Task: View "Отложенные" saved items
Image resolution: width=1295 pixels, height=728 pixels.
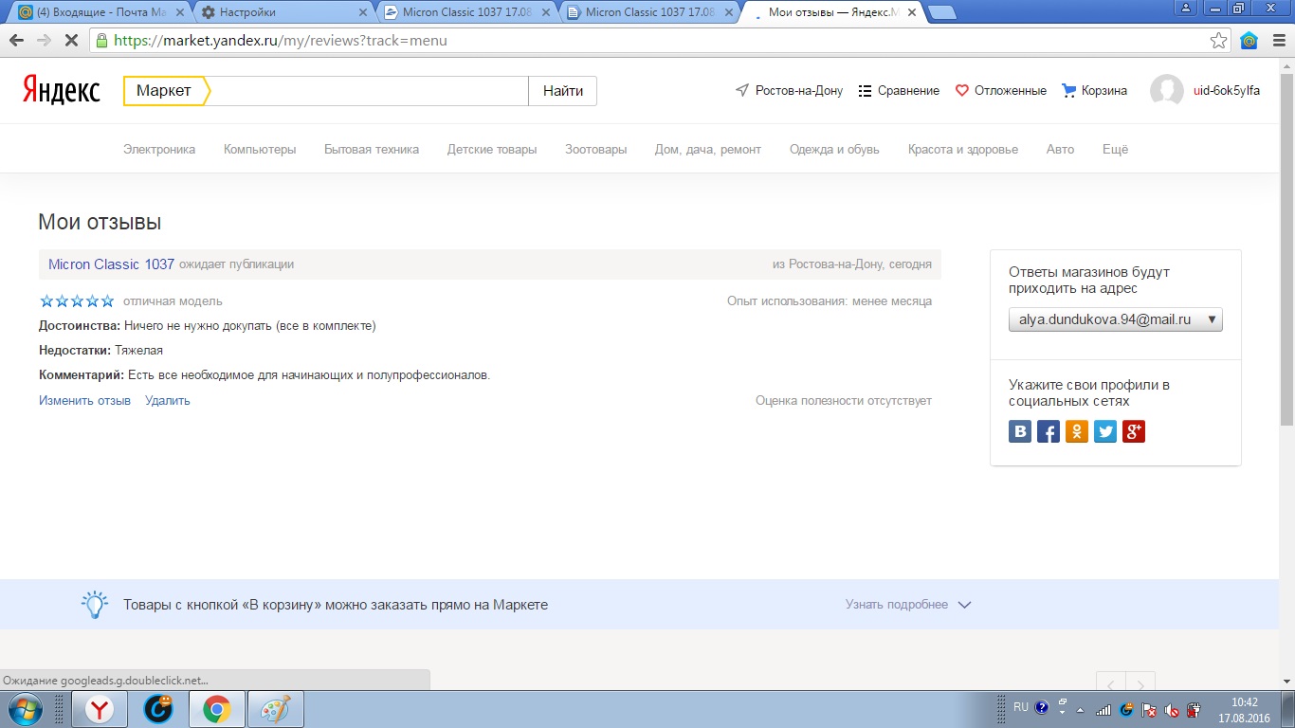Action: pyautogui.click(x=1000, y=91)
